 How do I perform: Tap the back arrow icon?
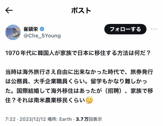[x=9, y=10]
